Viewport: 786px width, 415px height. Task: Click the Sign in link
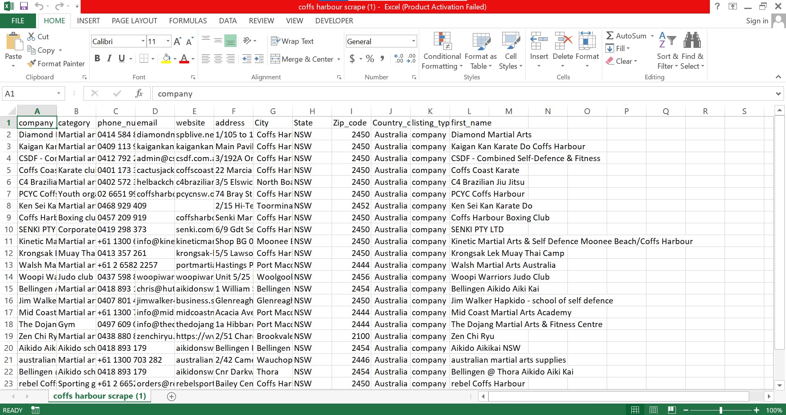click(x=757, y=21)
